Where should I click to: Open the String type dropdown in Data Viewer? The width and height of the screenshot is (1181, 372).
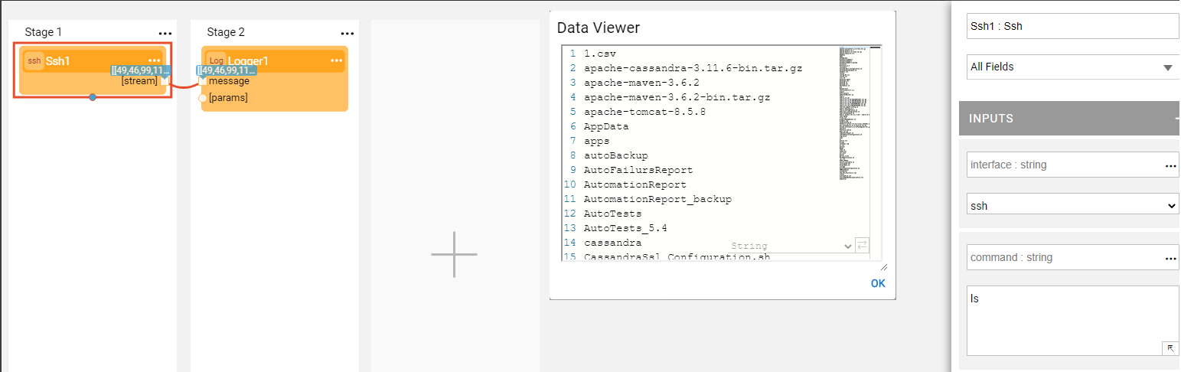pyautogui.click(x=847, y=246)
